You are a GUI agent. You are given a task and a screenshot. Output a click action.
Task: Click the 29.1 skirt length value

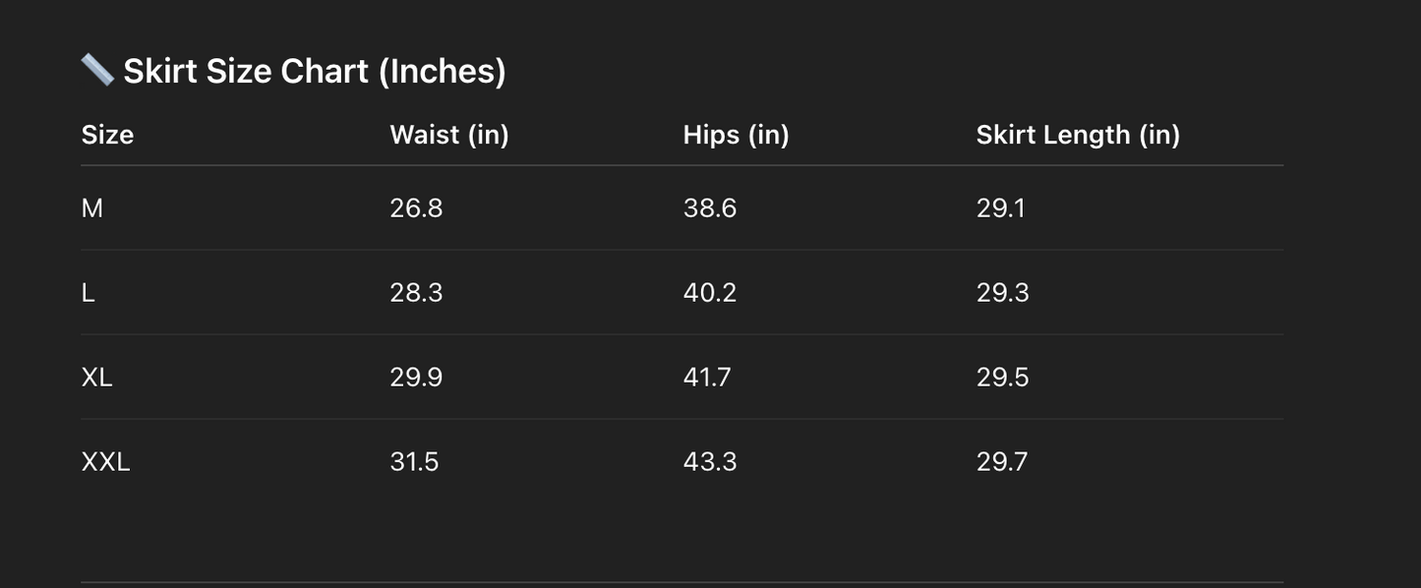coord(1001,208)
